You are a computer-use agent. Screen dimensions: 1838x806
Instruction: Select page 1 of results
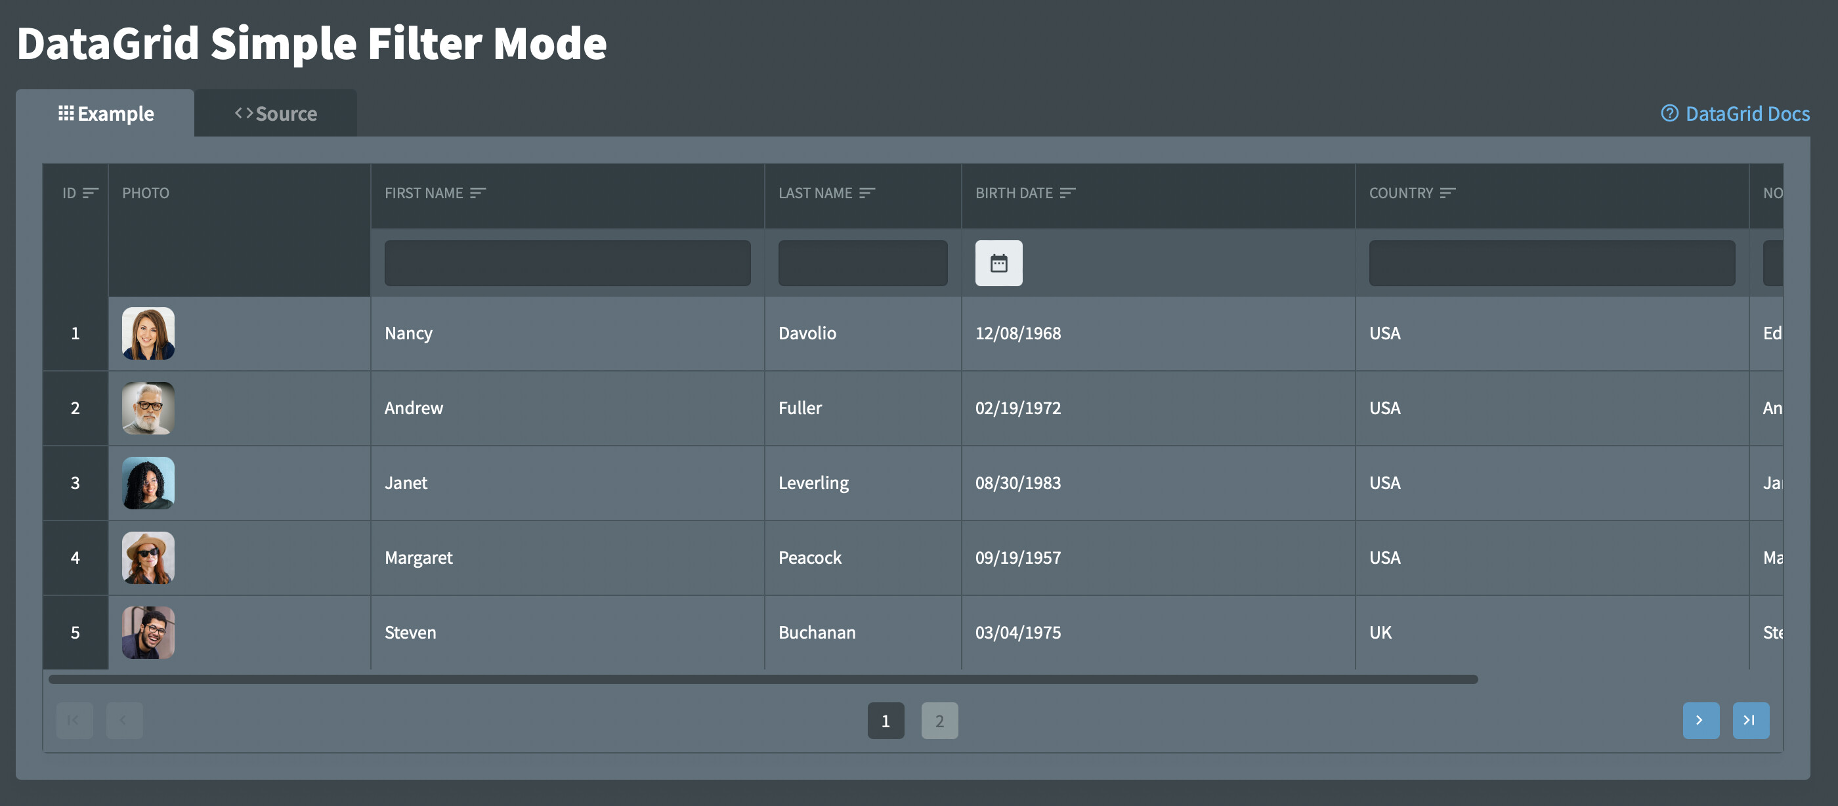(886, 721)
